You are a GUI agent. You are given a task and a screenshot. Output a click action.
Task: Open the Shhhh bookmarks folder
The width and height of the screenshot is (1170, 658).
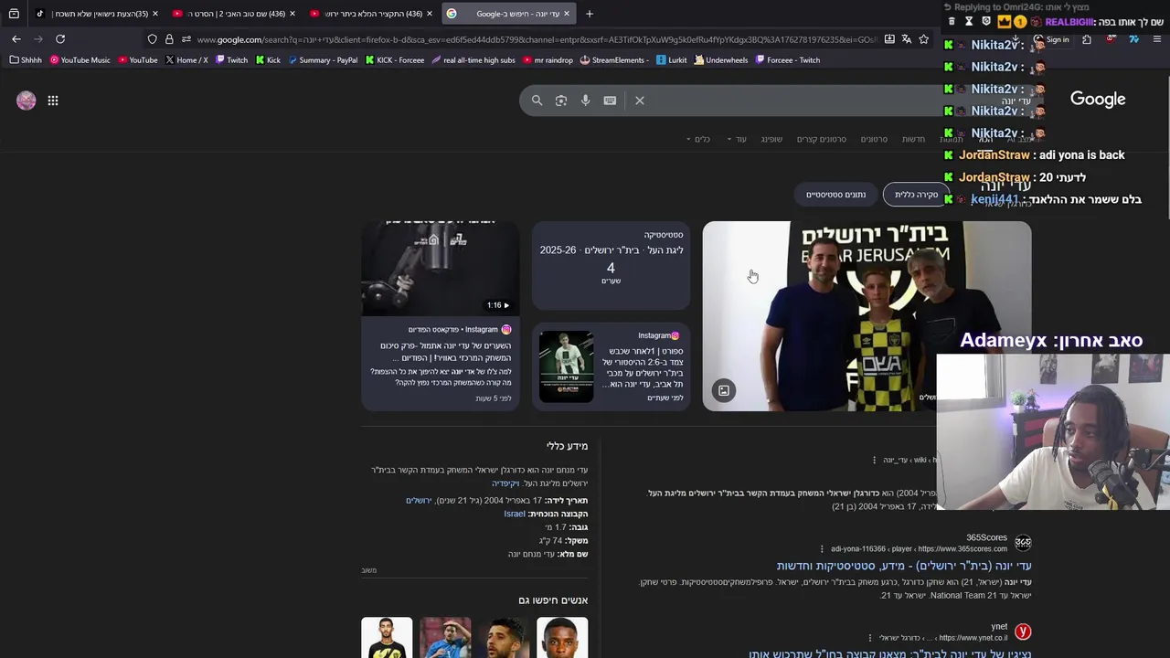(26, 60)
